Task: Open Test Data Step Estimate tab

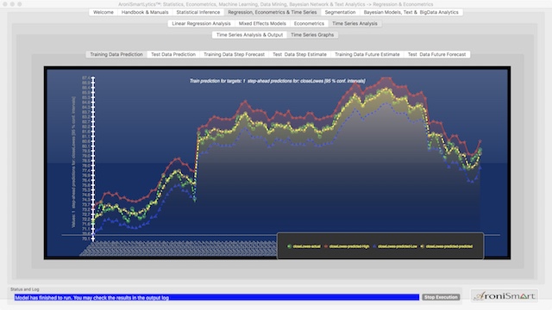Action: click(299, 54)
